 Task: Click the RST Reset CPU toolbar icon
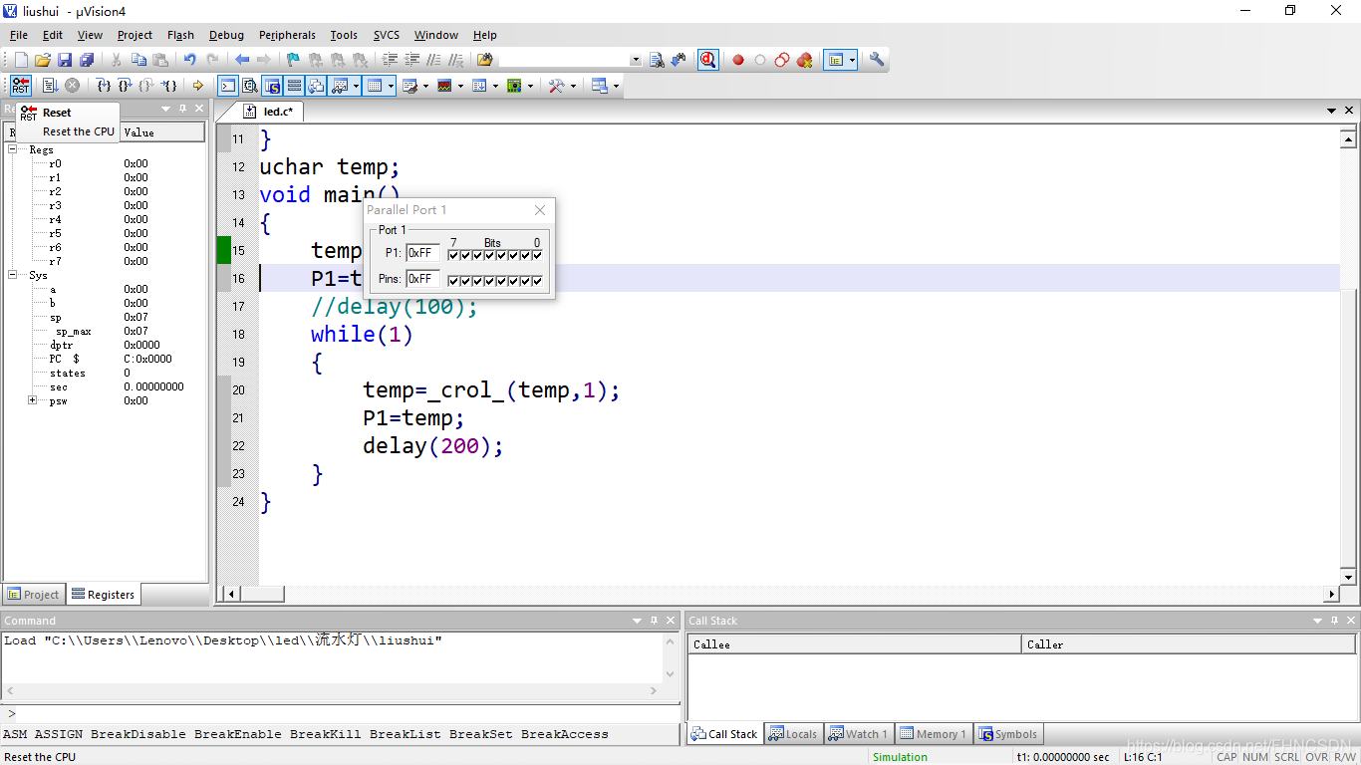[x=21, y=86]
